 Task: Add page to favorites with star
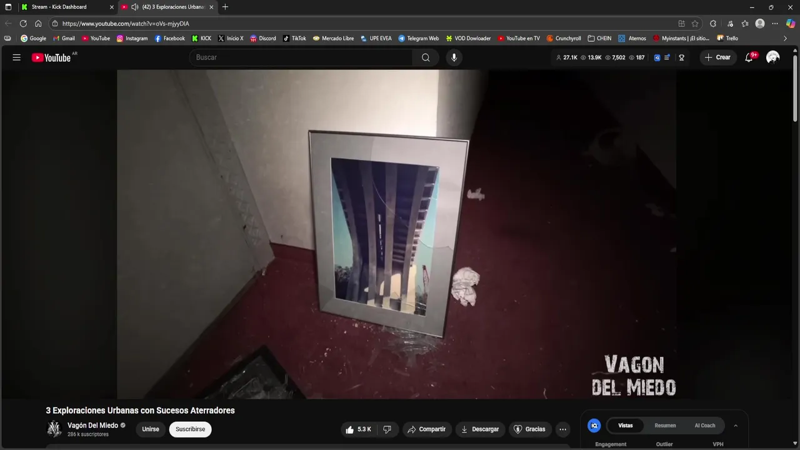click(x=695, y=24)
